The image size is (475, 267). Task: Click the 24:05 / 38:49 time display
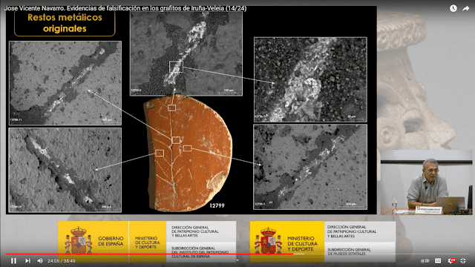pos(62,260)
